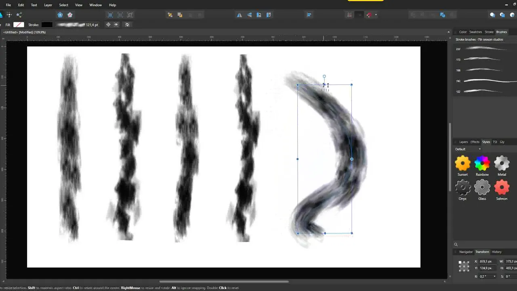Click the Flip Horizontal icon
Viewport: 517px width, 291px height.
[240, 15]
